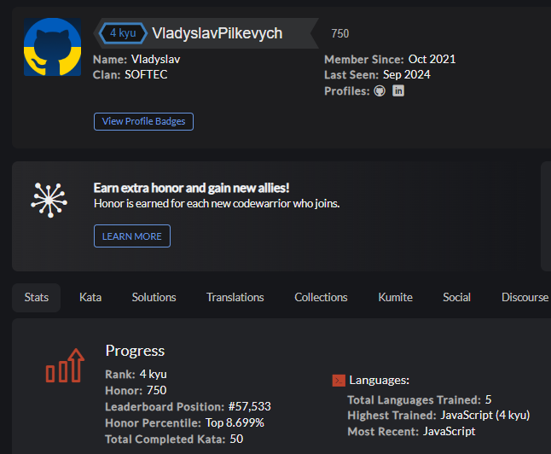Open the LinkedIn profile icon link
Image resolution: width=551 pixels, height=454 pixels.
tap(398, 90)
